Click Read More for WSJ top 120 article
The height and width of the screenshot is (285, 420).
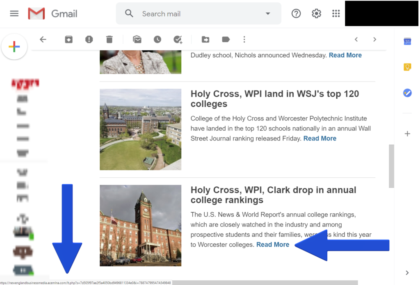320,138
